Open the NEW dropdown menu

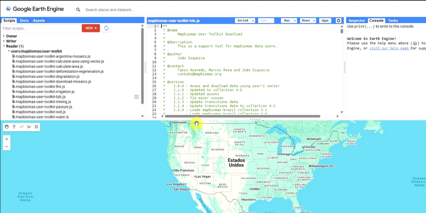click(91, 28)
